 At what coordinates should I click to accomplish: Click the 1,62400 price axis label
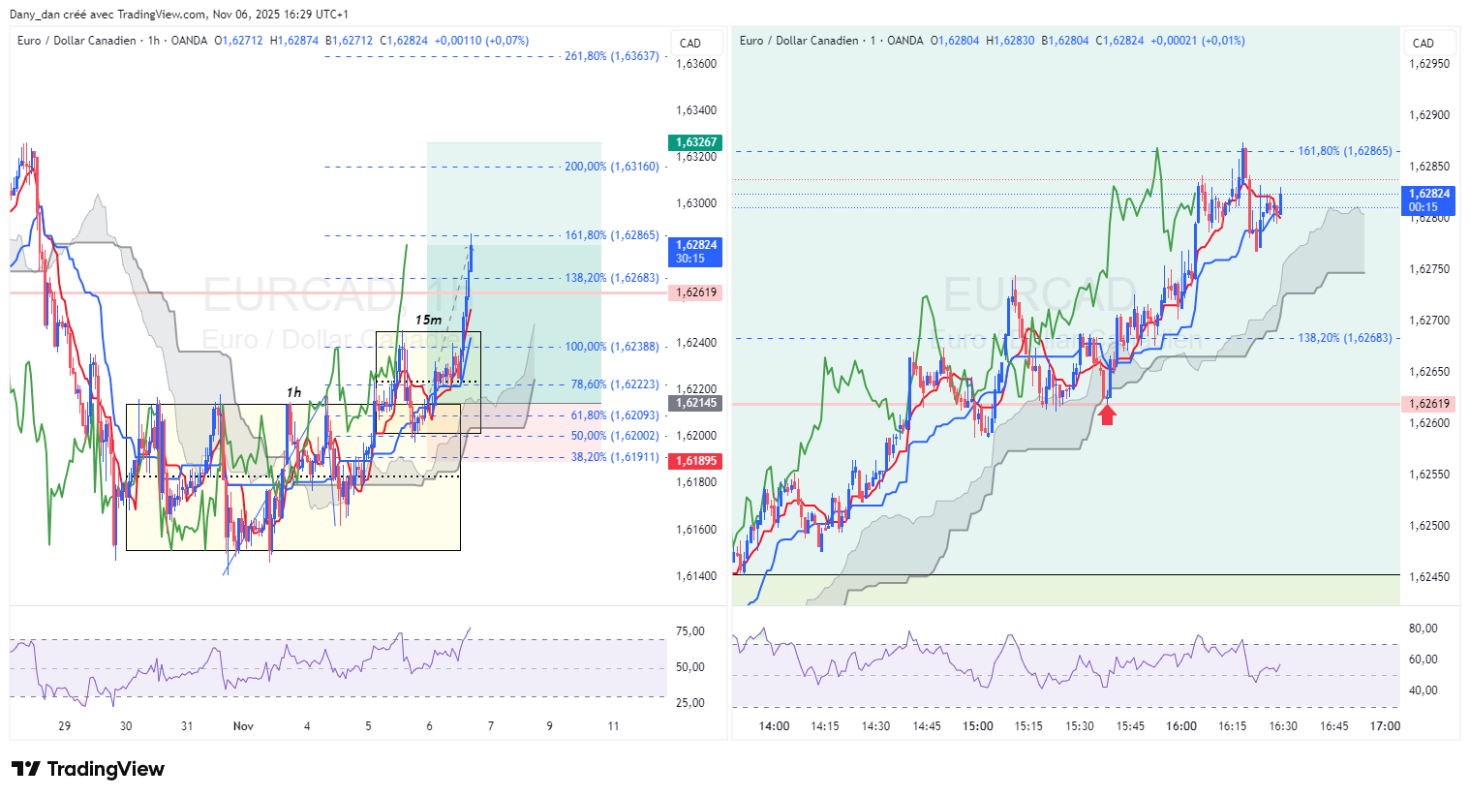coord(696,343)
